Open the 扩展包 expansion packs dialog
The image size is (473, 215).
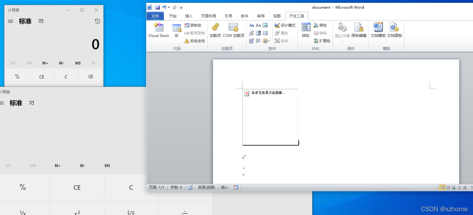pyautogui.click(x=322, y=41)
